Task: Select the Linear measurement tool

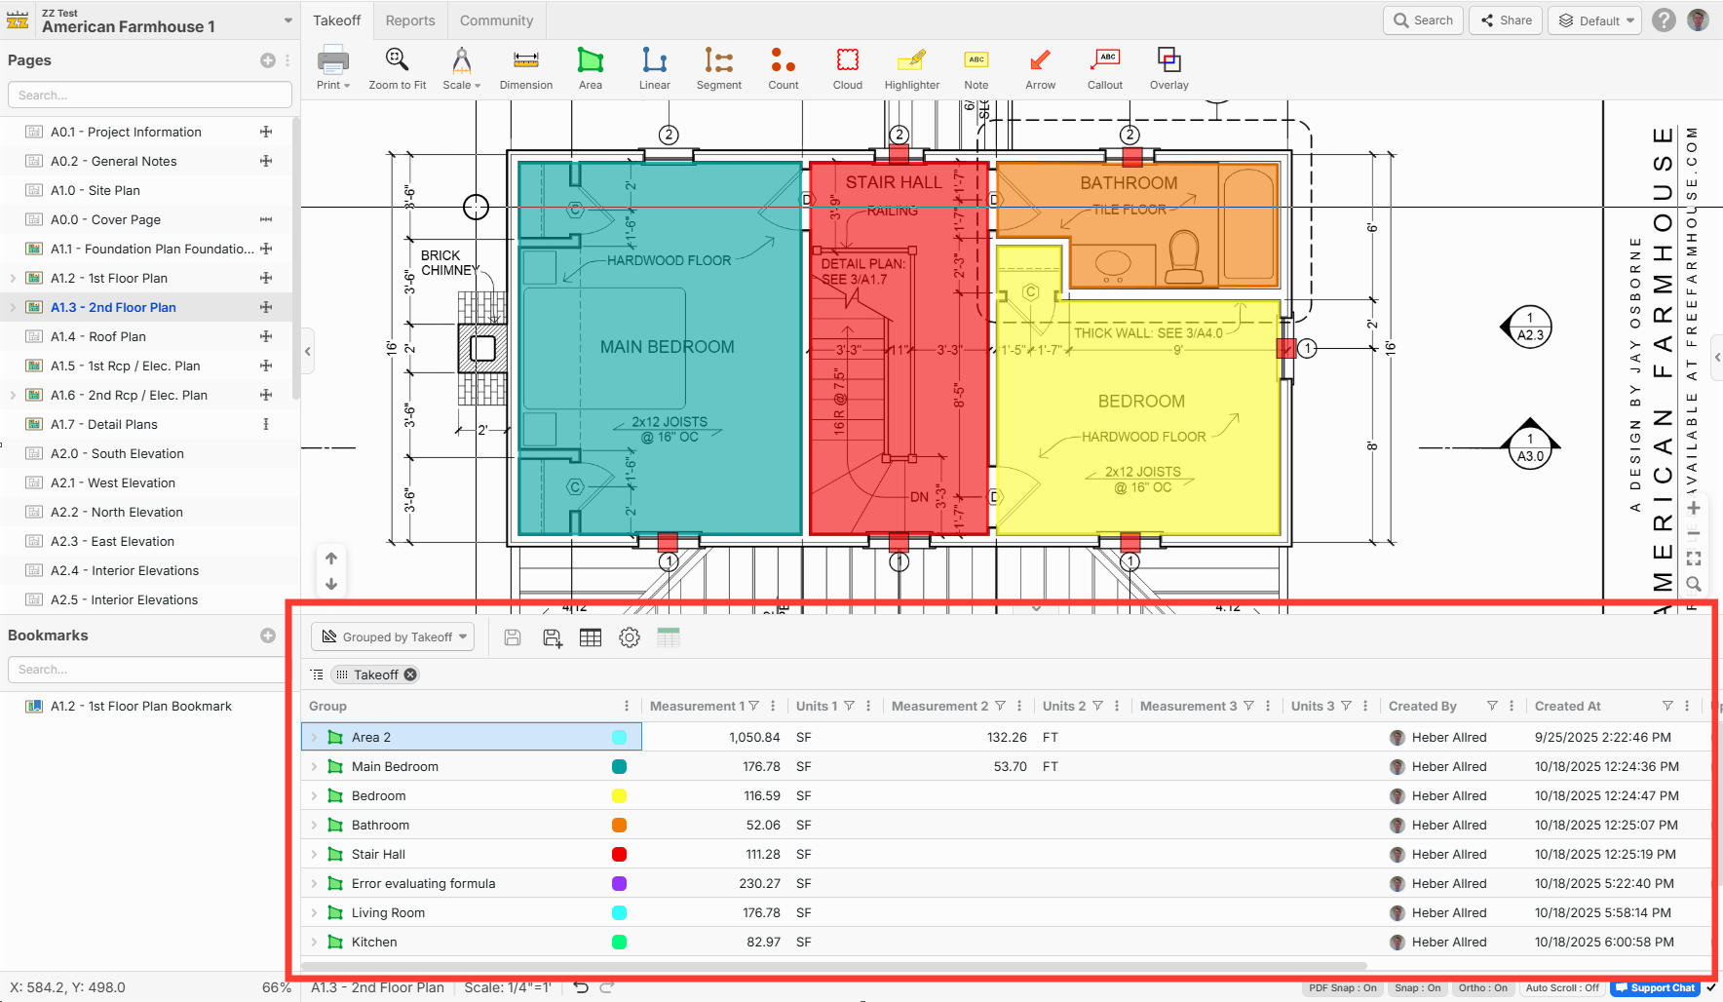Action: tap(654, 68)
